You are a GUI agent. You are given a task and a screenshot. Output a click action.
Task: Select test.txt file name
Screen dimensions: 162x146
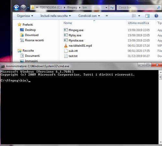[73, 56]
